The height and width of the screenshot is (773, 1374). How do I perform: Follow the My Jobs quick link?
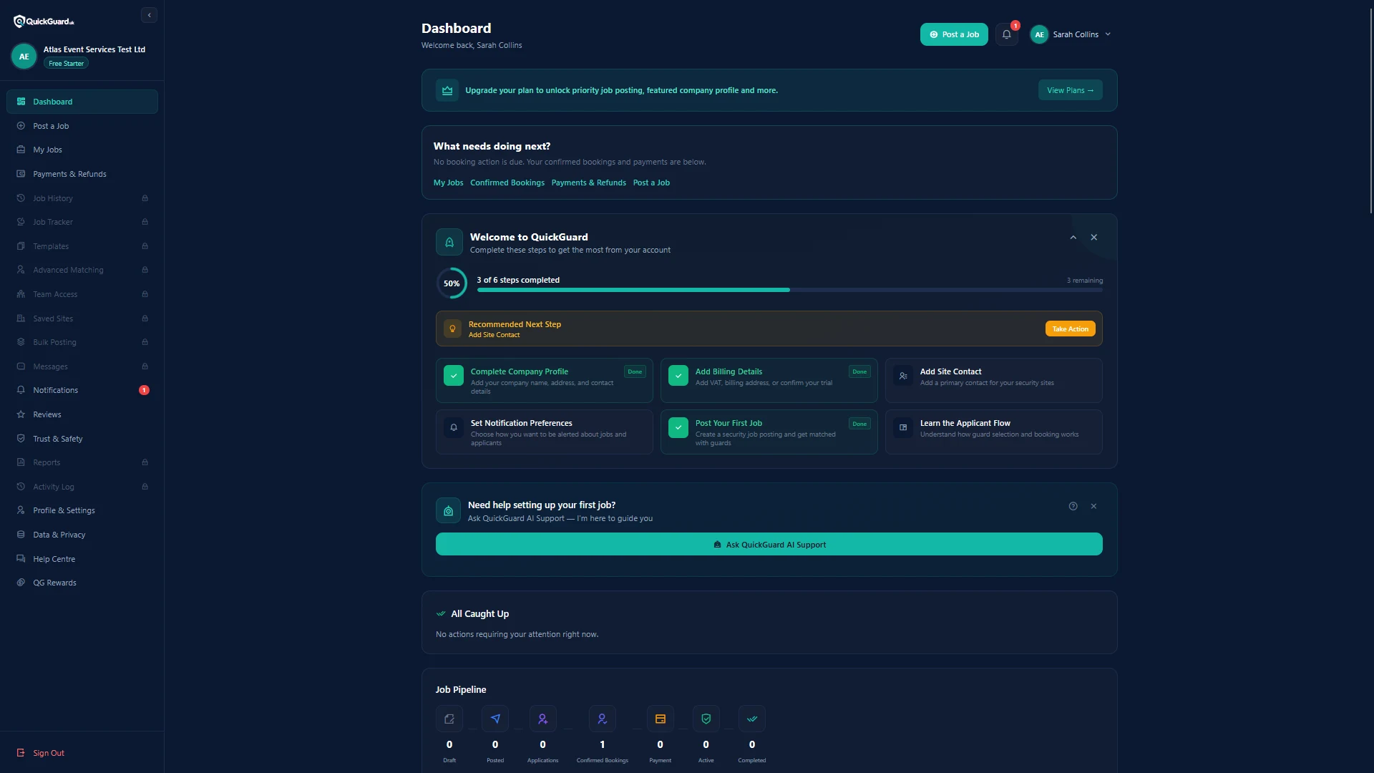click(x=448, y=183)
